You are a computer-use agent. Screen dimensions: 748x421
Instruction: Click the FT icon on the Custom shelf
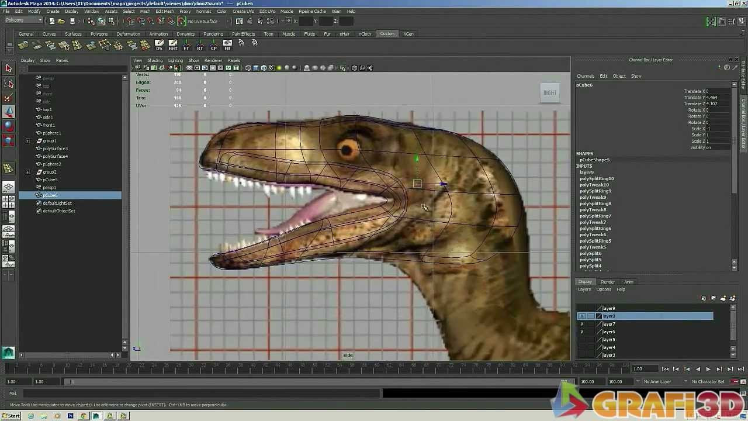pyautogui.click(x=186, y=44)
